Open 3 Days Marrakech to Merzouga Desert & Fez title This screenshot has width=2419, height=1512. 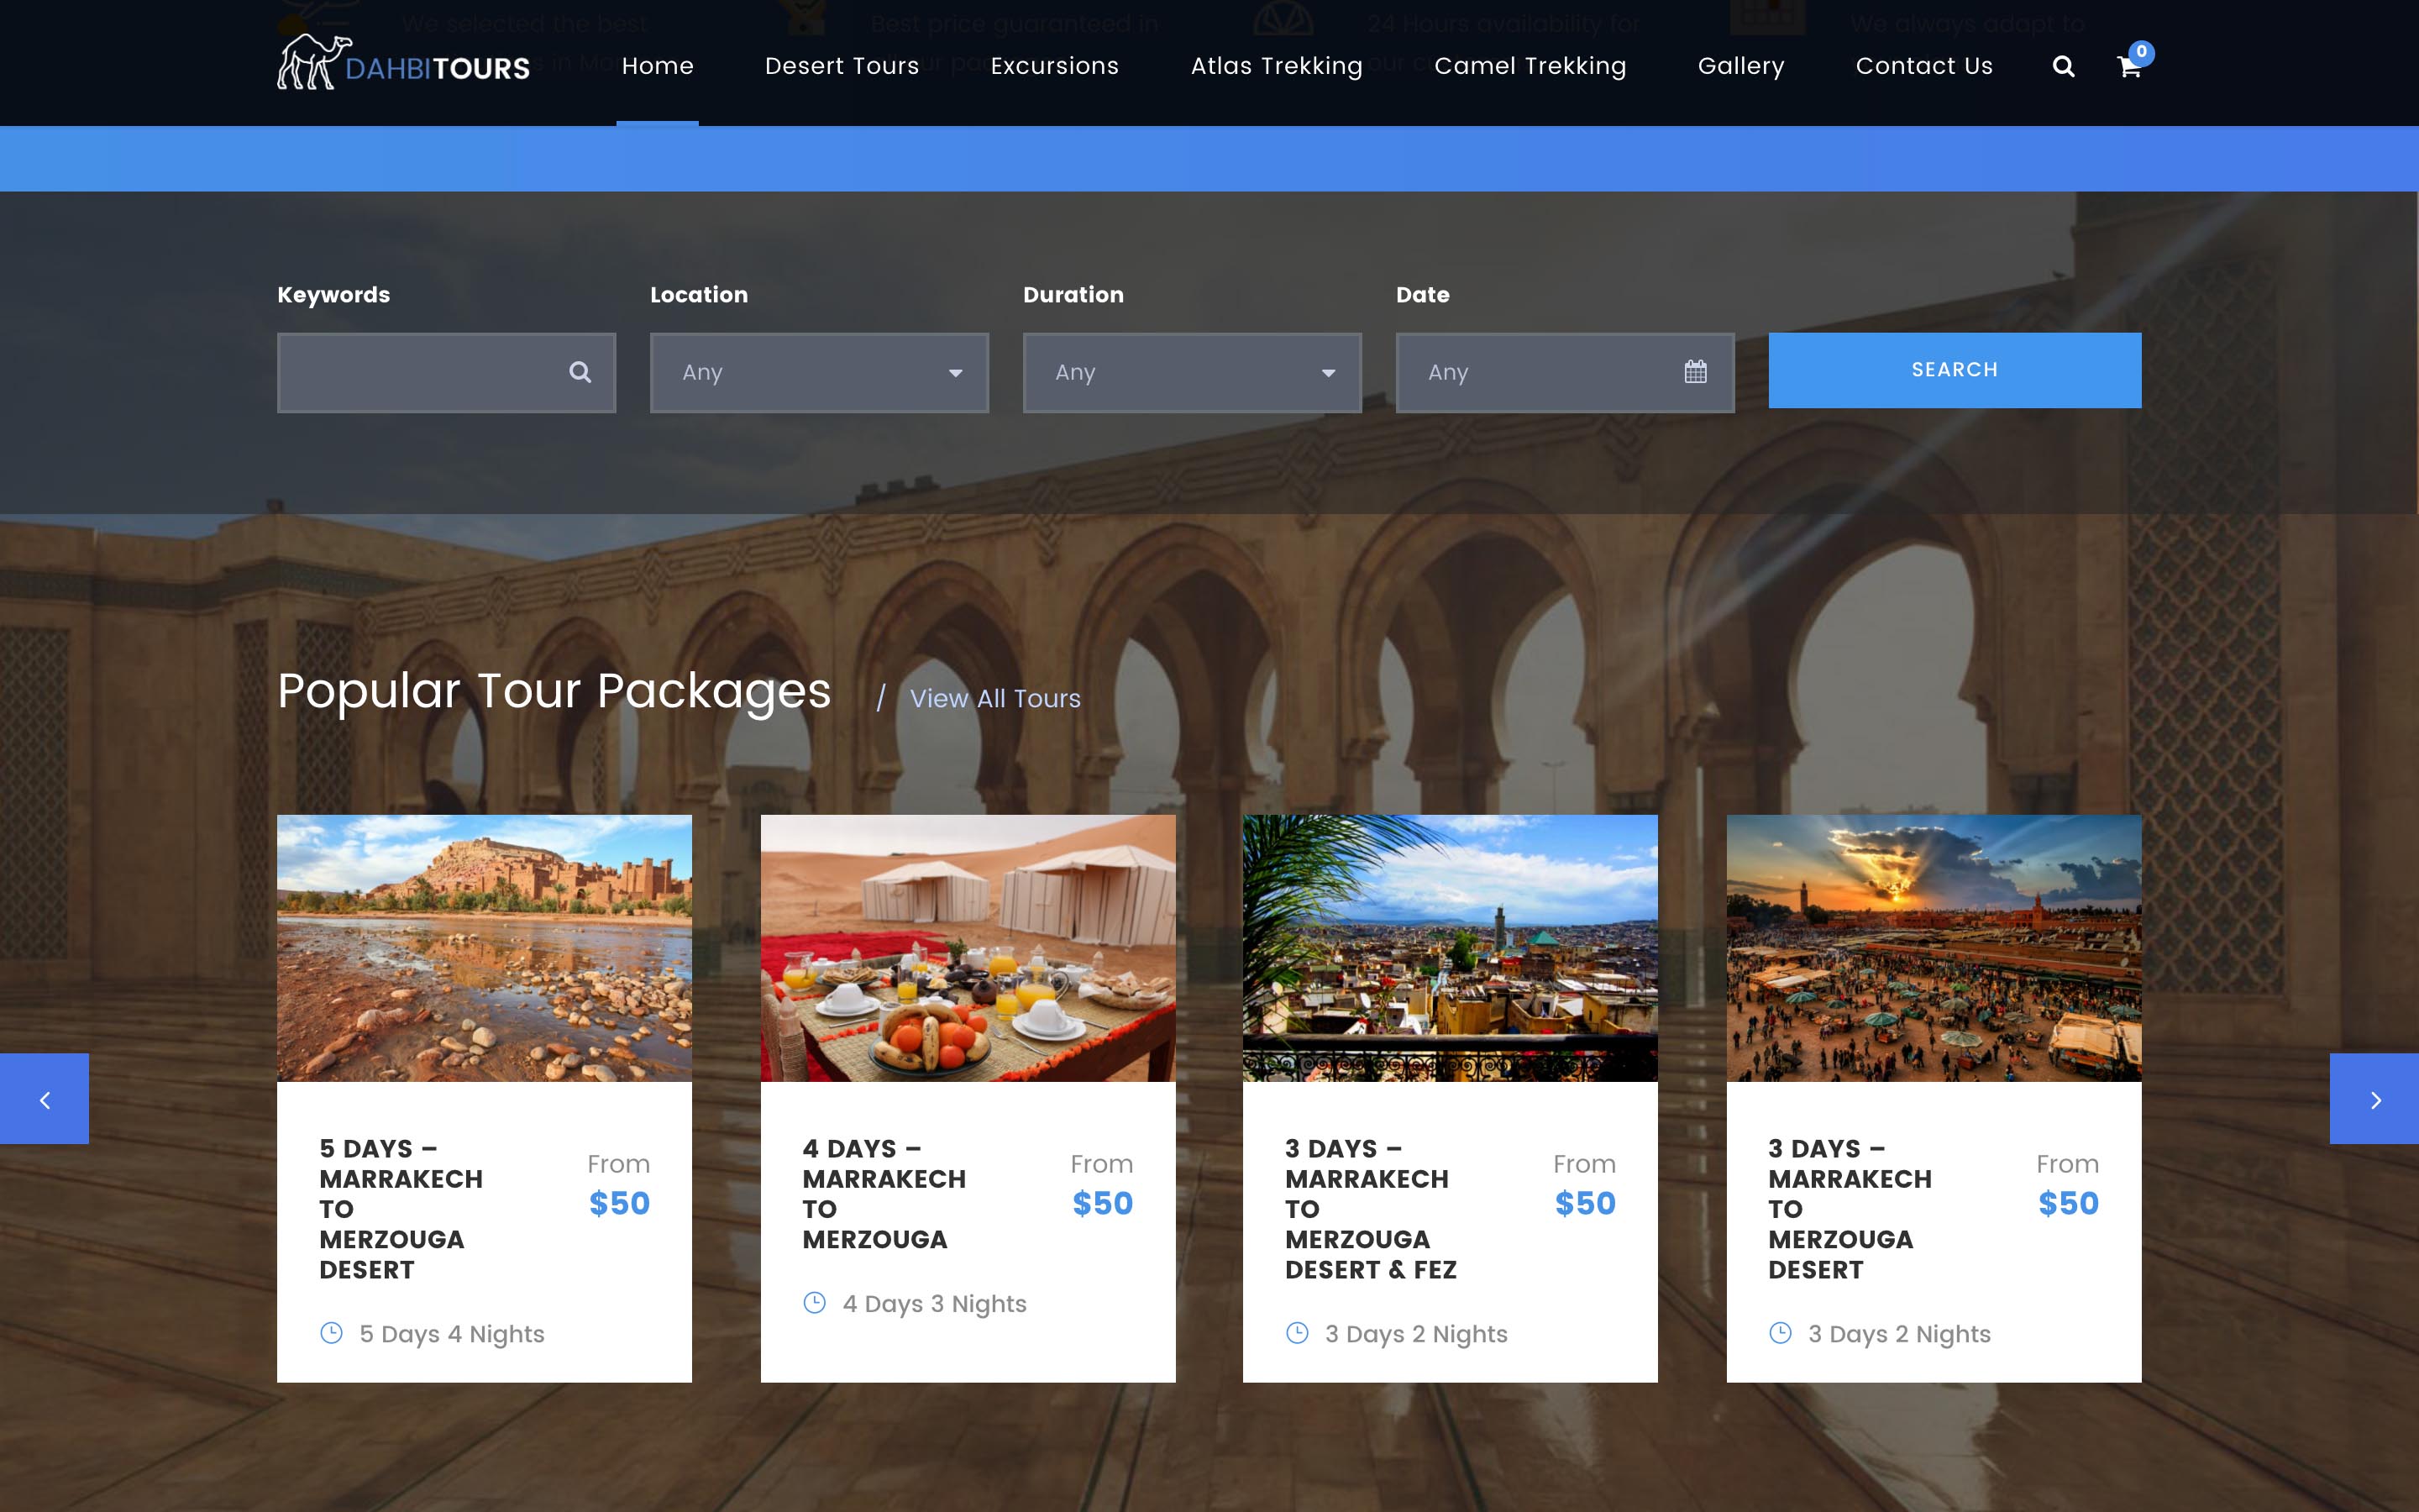pyautogui.click(x=1371, y=1209)
